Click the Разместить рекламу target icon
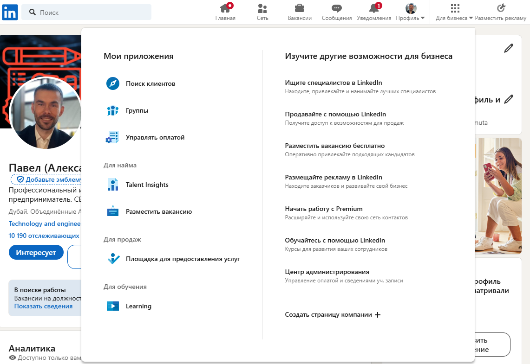The image size is (530, 364). click(x=501, y=8)
